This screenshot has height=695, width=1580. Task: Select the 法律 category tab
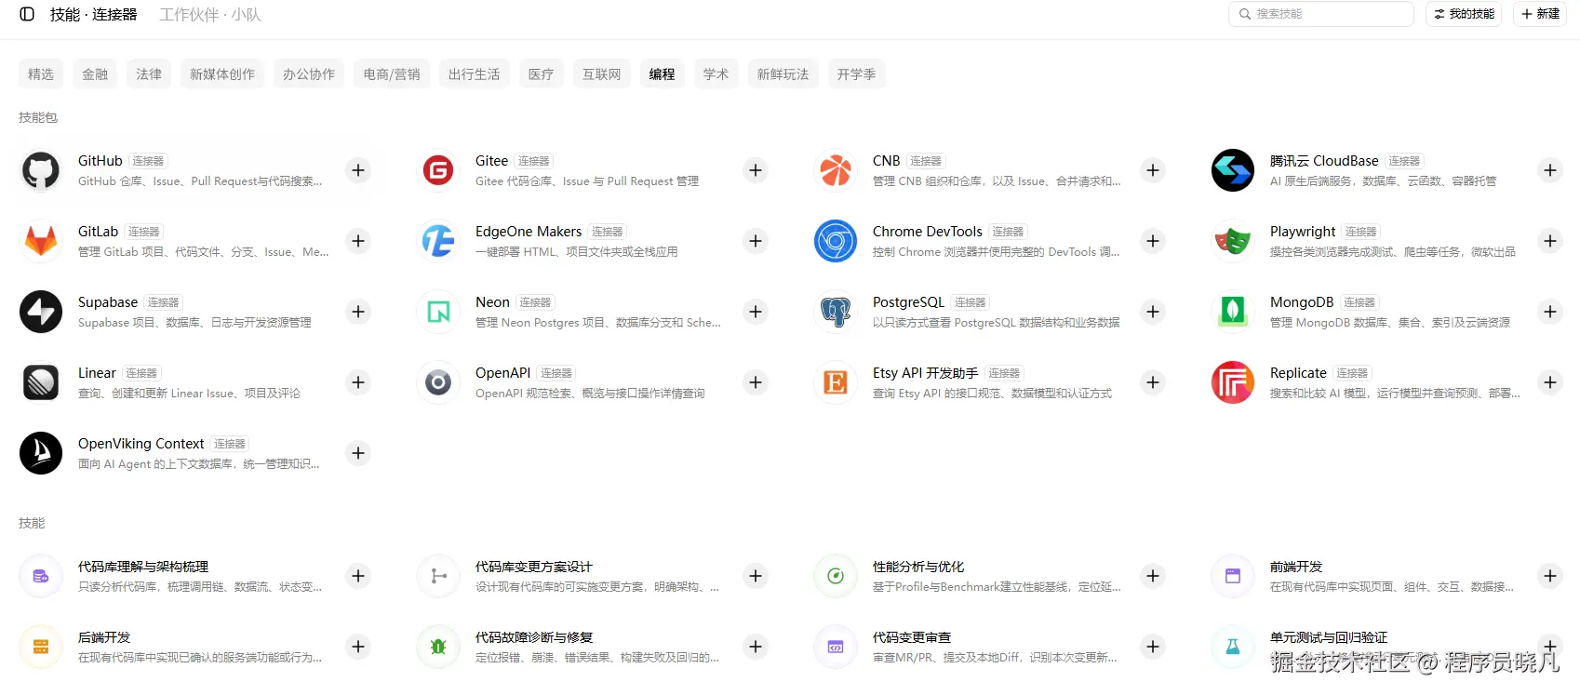pos(149,74)
